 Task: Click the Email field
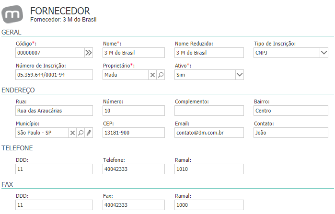click(209, 133)
